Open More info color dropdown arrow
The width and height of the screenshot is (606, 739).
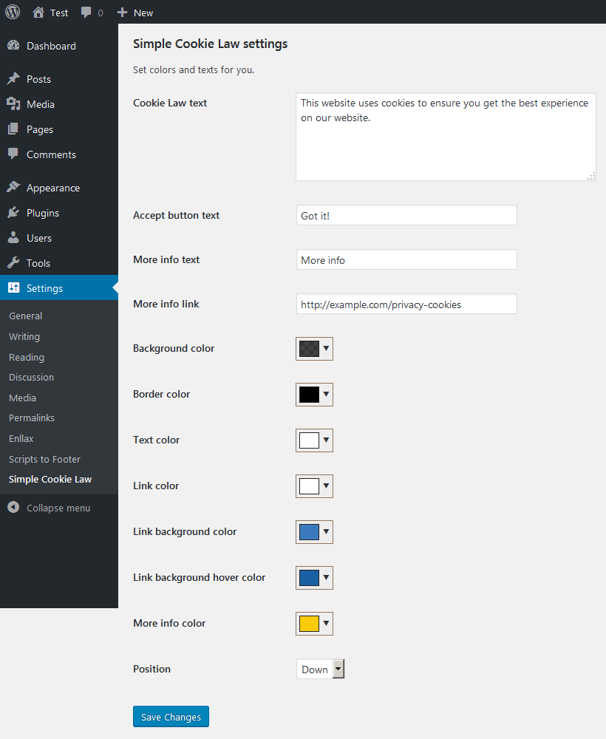click(326, 622)
